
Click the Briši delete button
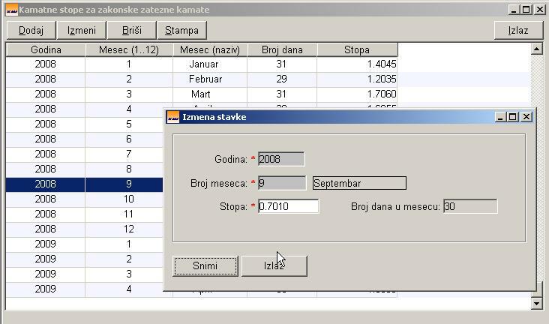point(132,31)
